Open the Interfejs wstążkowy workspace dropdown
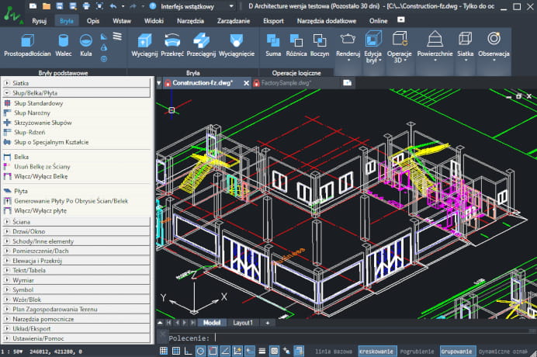 click(x=231, y=6)
